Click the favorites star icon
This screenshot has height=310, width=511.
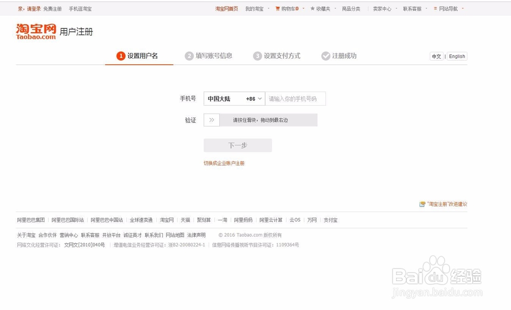(x=313, y=9)
